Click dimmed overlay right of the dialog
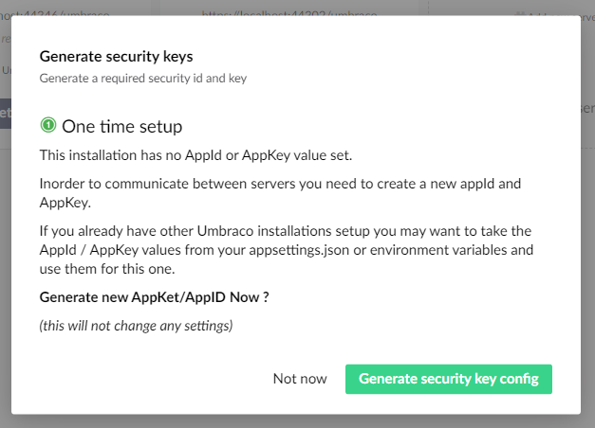 click(x=587, y=265)
